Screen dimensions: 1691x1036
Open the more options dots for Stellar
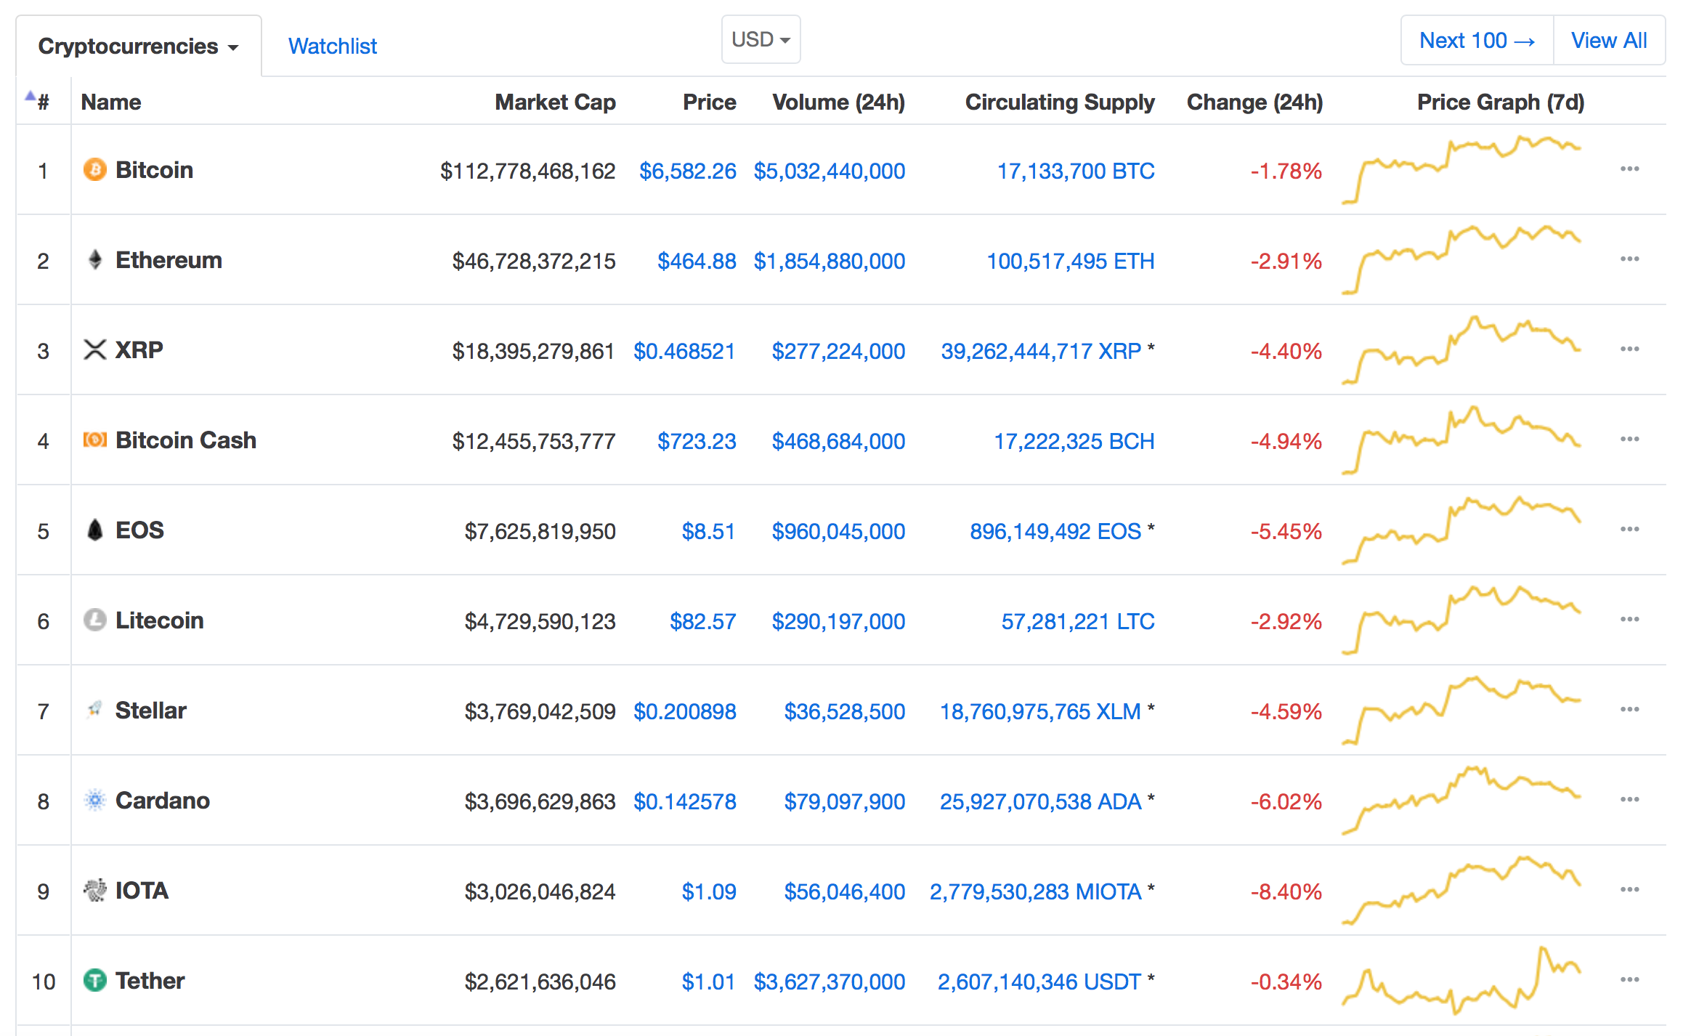(1629, 710)
